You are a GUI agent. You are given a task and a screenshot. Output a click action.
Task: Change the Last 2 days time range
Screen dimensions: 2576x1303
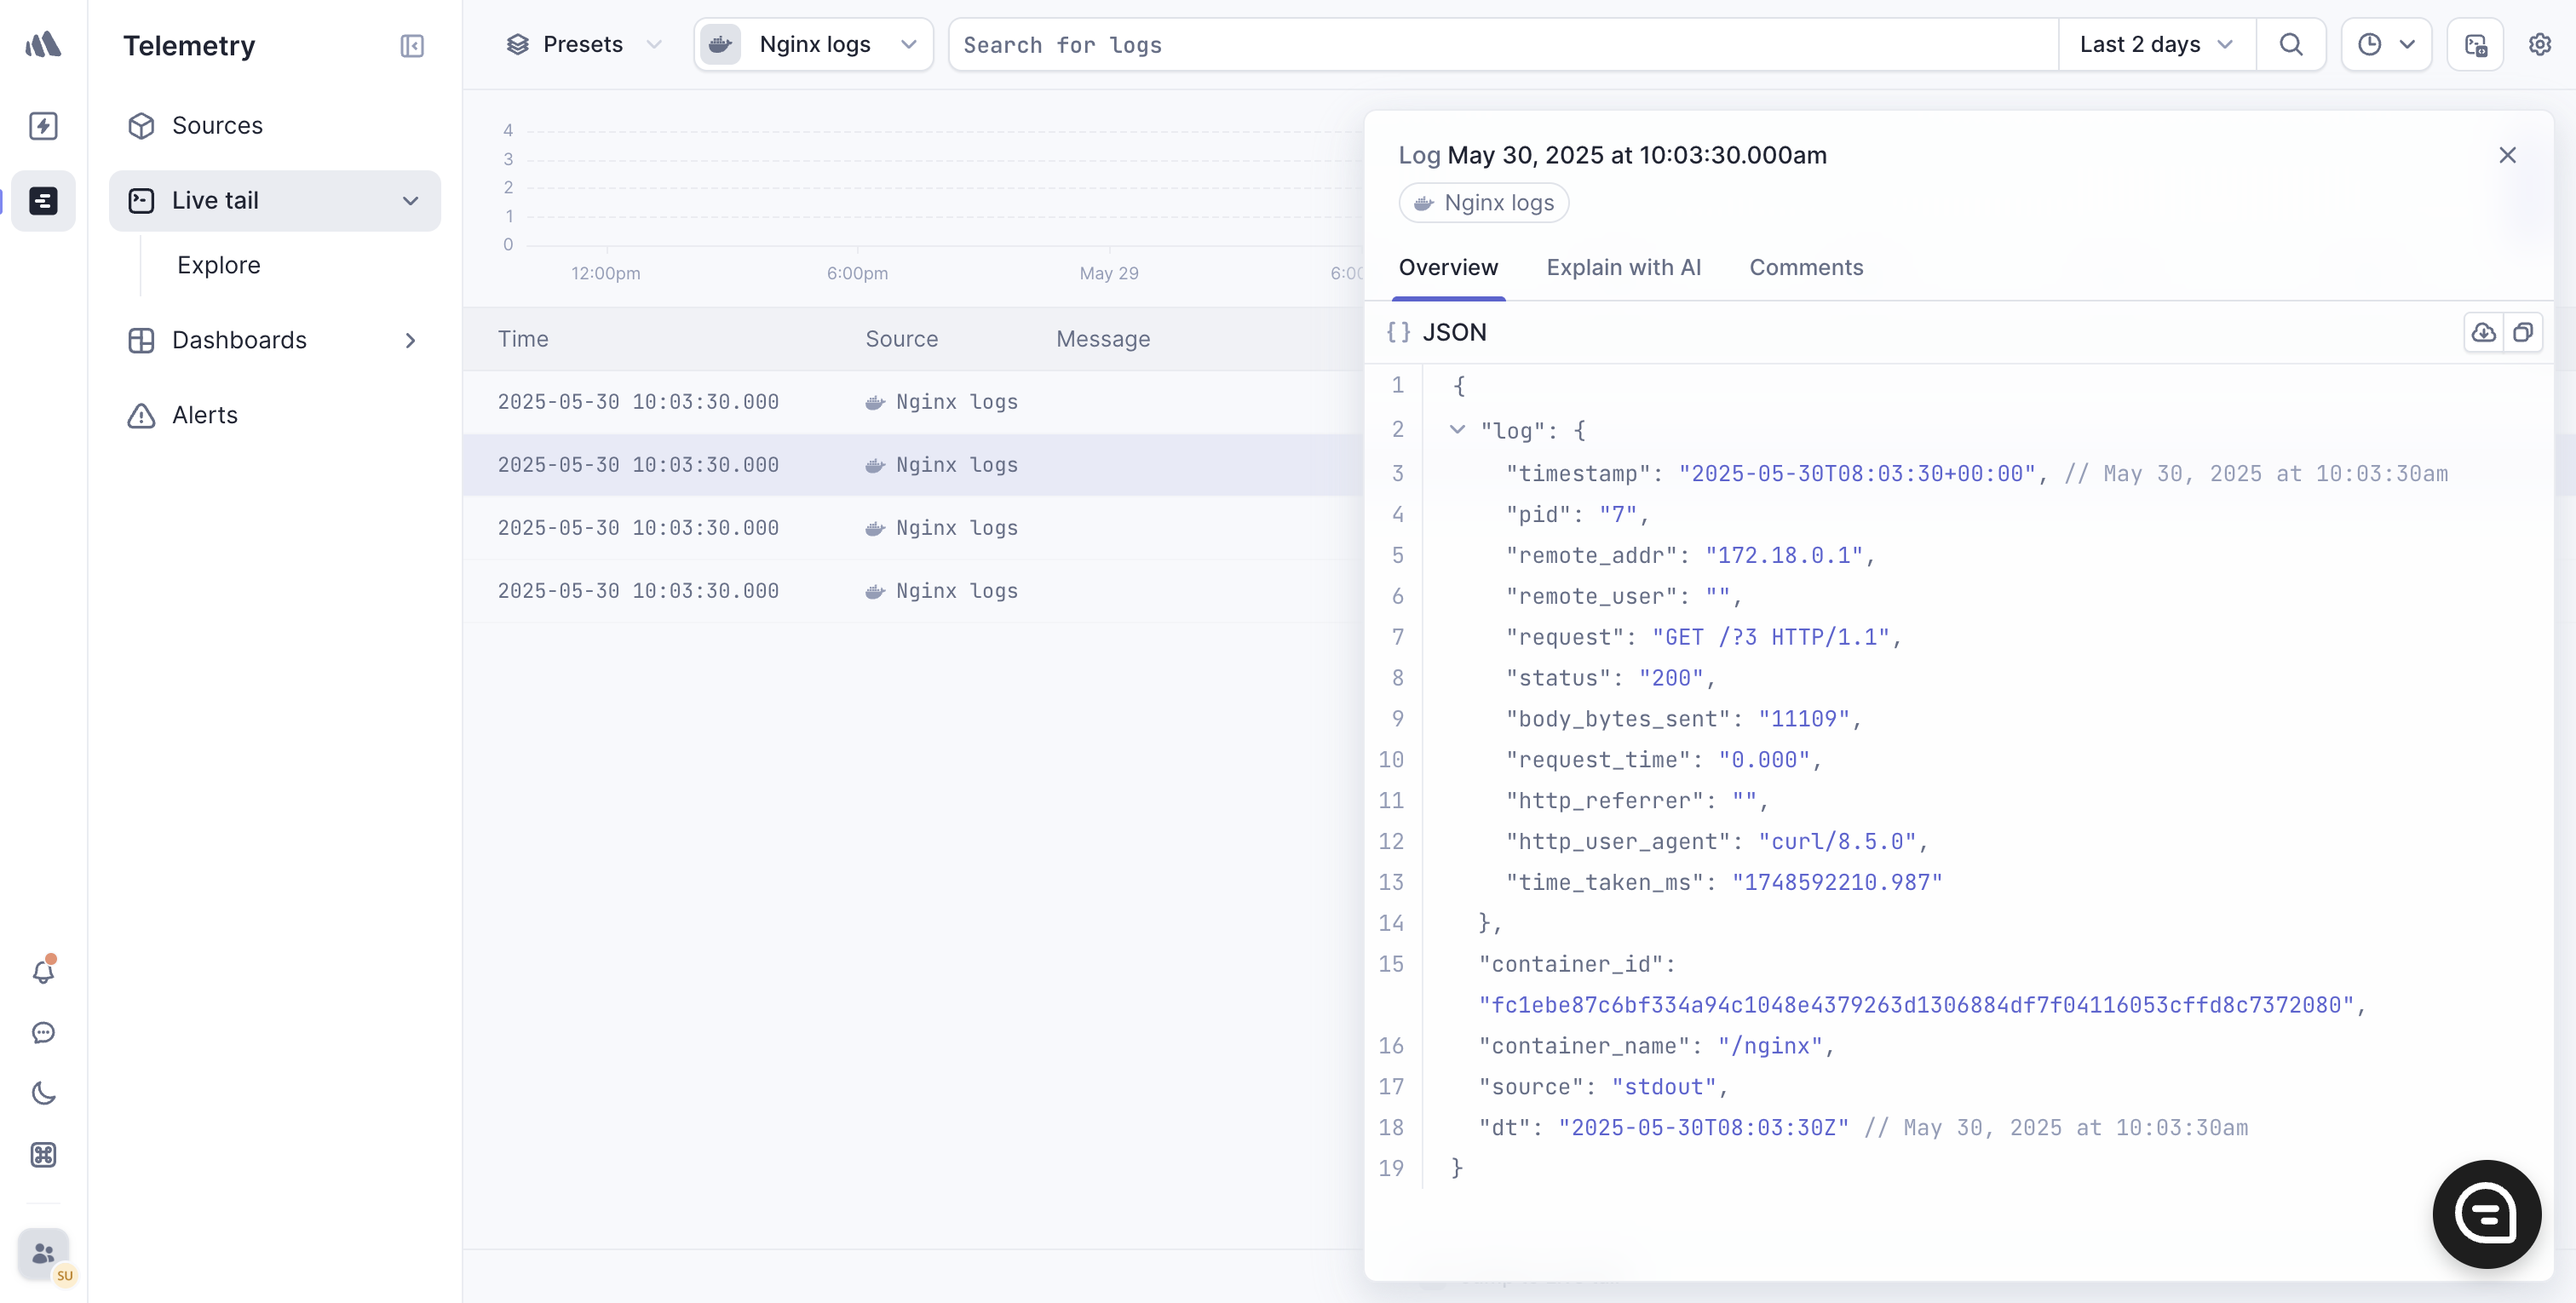2154,44
